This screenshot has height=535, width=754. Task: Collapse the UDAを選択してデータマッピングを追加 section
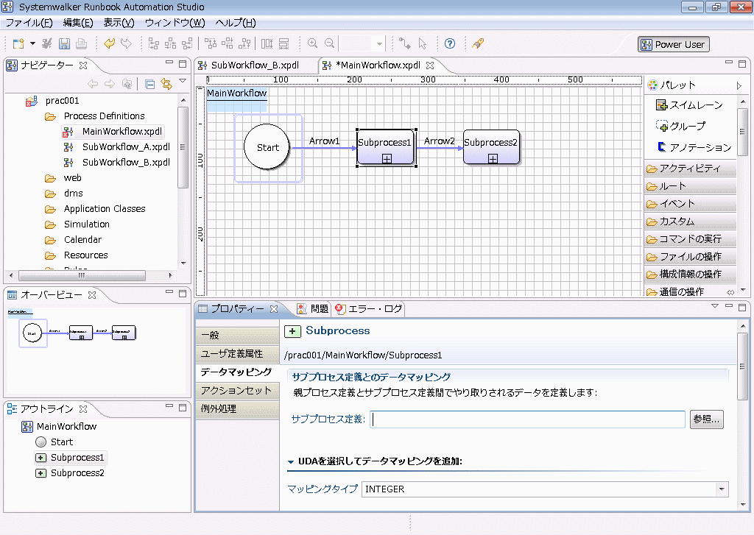click(291, 461)
